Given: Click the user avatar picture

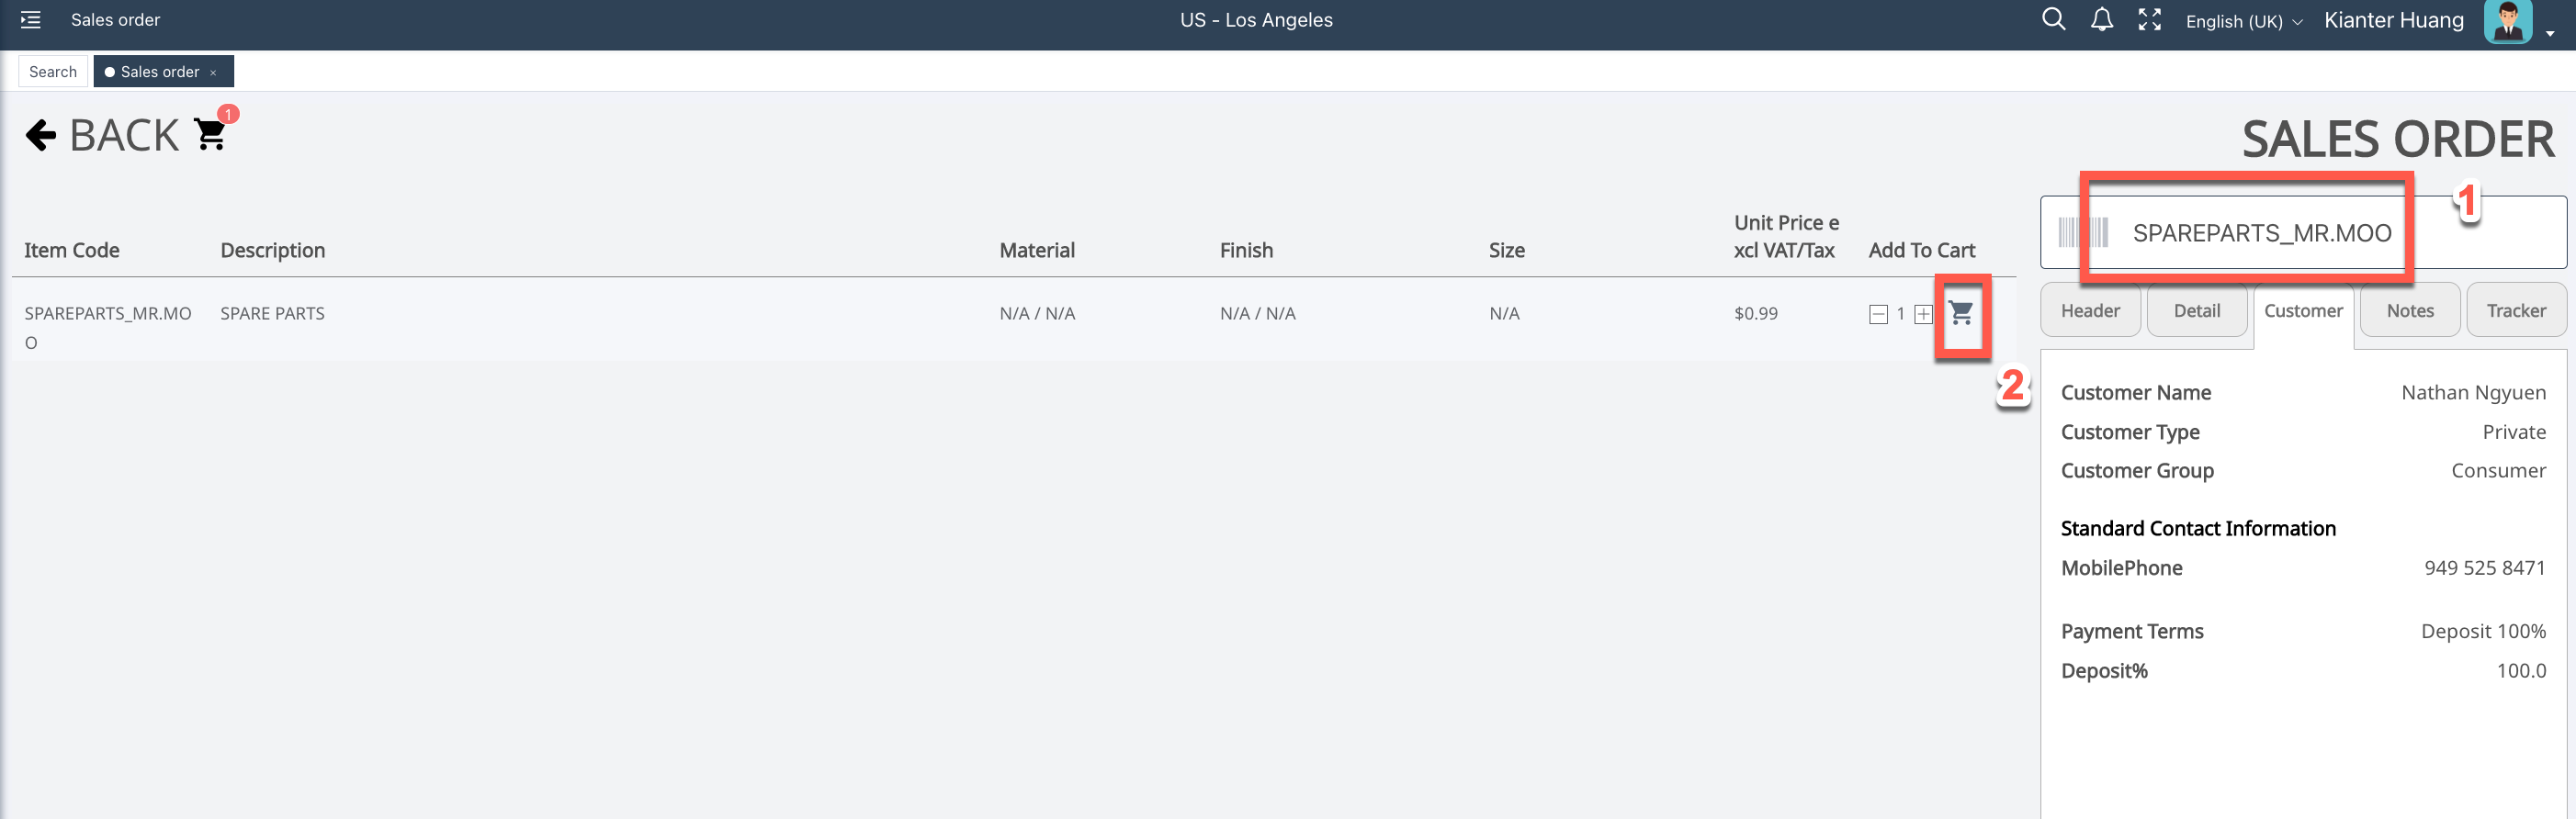Looking at the screenshot, I should (2507, 21).
